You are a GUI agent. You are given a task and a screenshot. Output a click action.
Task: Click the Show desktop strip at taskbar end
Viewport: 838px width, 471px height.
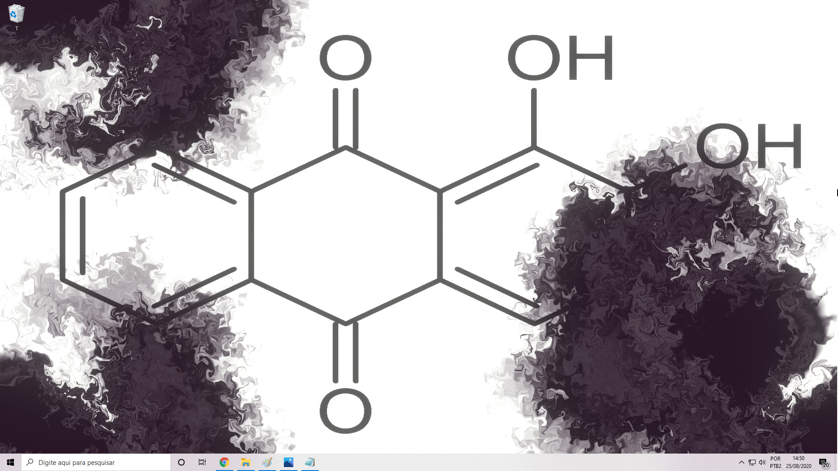click(836, 462)
